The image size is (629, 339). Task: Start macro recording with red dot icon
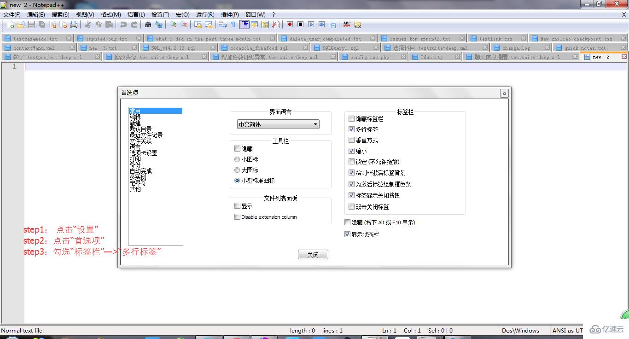click(290, 24)
